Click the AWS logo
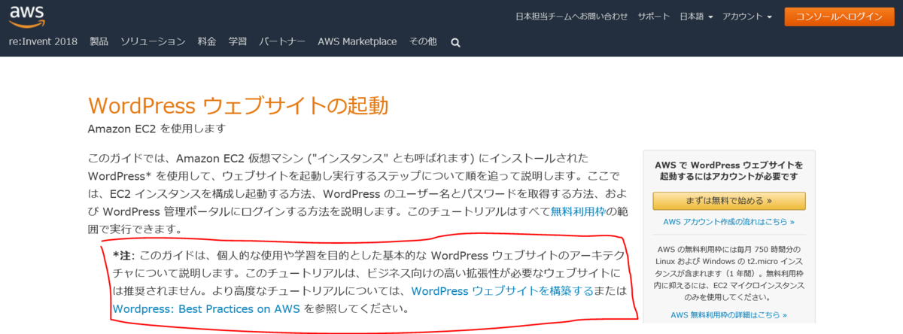 [26, 15]
